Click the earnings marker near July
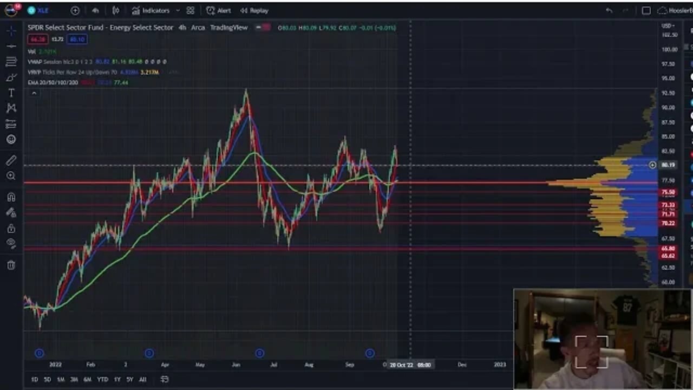The height and width of the screenshot is (390, 693). (259, 353)
